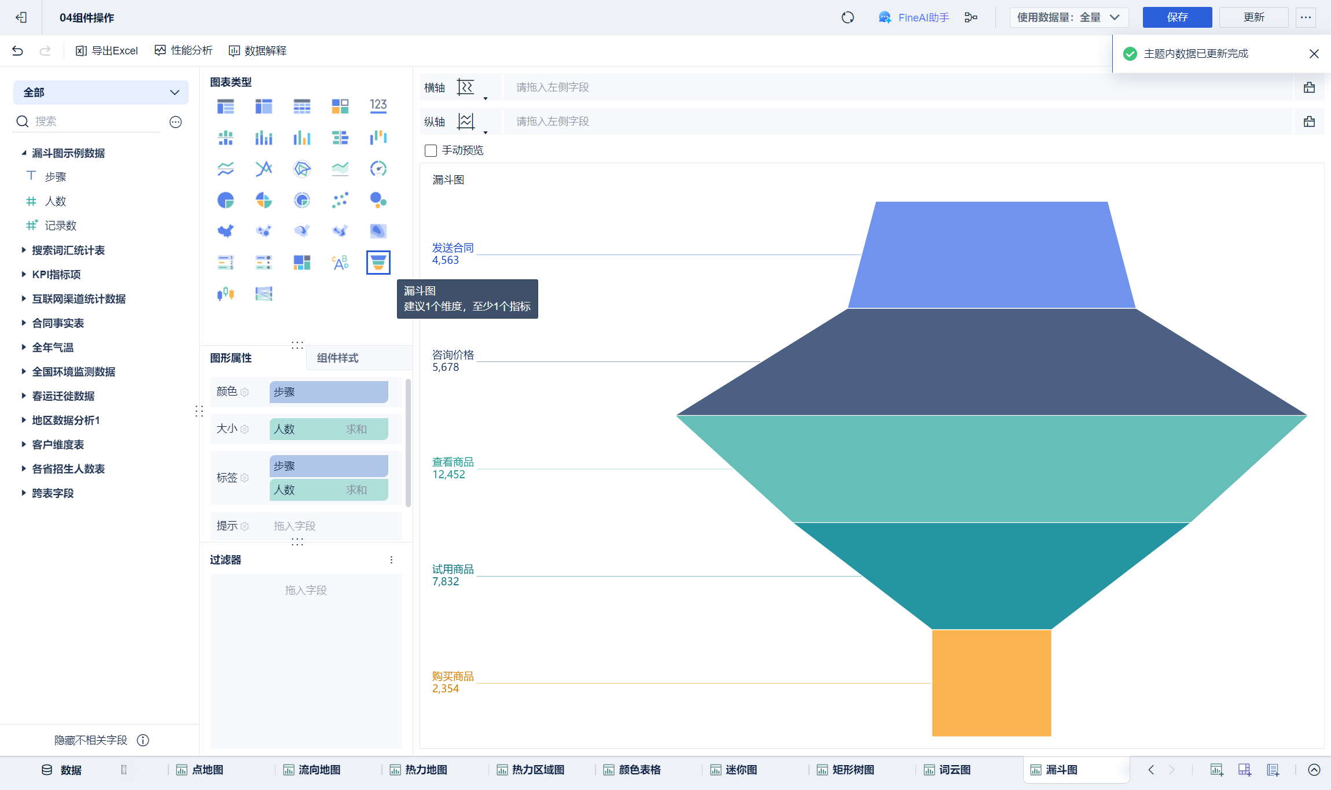Open the 词云图 bottom tab

[x=954, y=770]
